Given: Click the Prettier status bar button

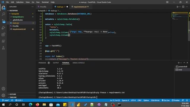Looking at the screenshot, I should [x=175, y=100].
